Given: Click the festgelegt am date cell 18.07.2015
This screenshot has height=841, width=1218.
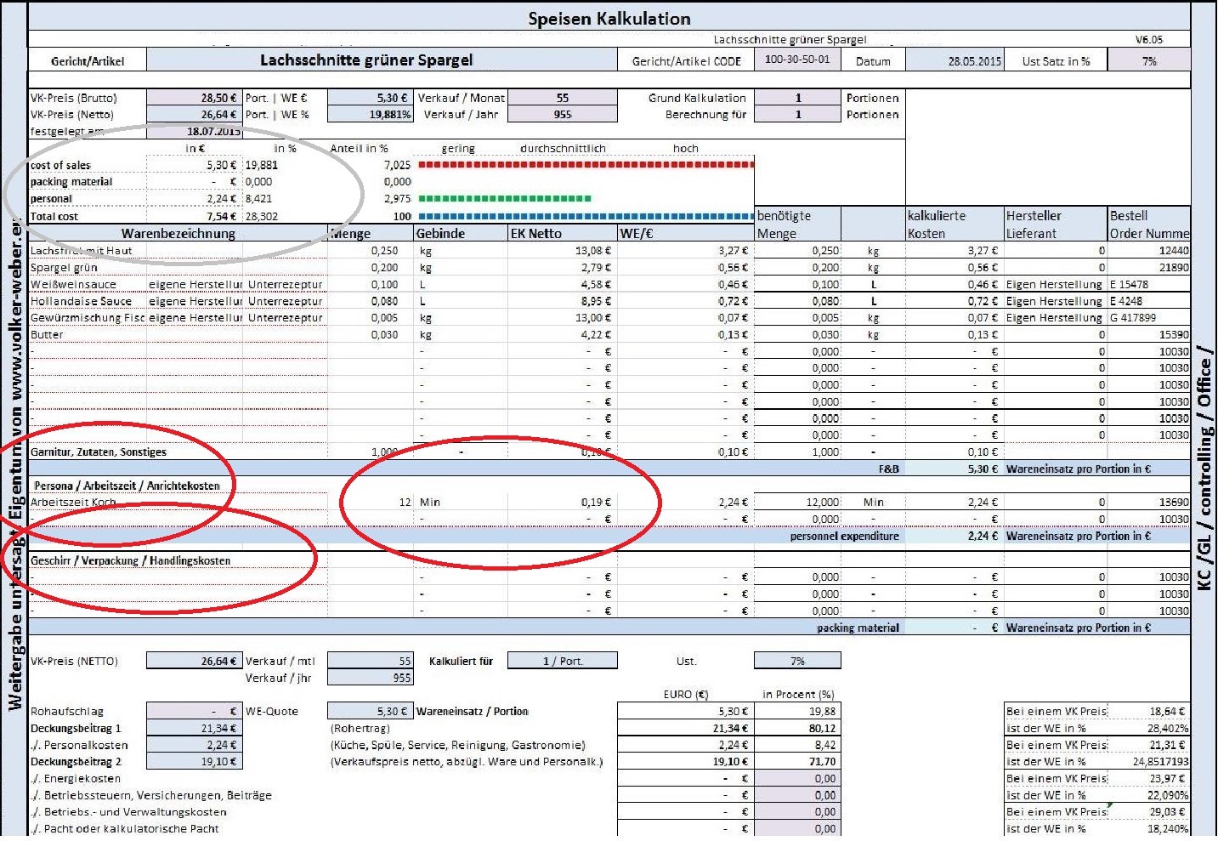Looking at the screenshot, I should tap(195, 132).
